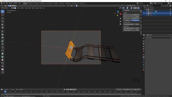
Task: Select the Rotate tool
Action: pyautogui.click(x=2, y=21)
